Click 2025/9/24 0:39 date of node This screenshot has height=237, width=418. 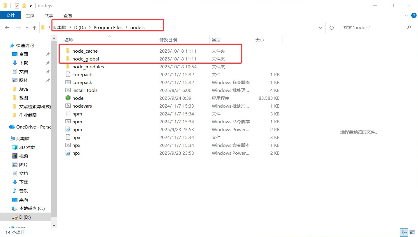[175, 98]
